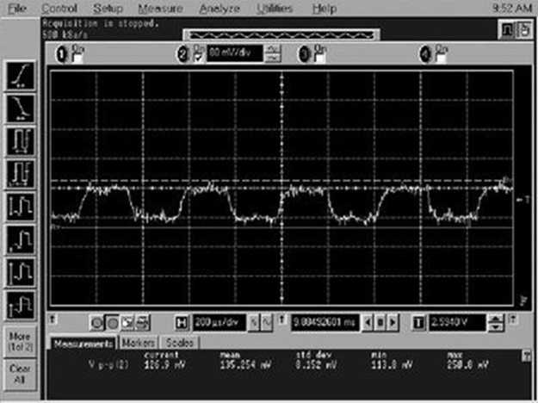This screenshot has height=403, width=538.
Task: Click the graticule waveform icon at top right
Action: click(x=506, y=30)
